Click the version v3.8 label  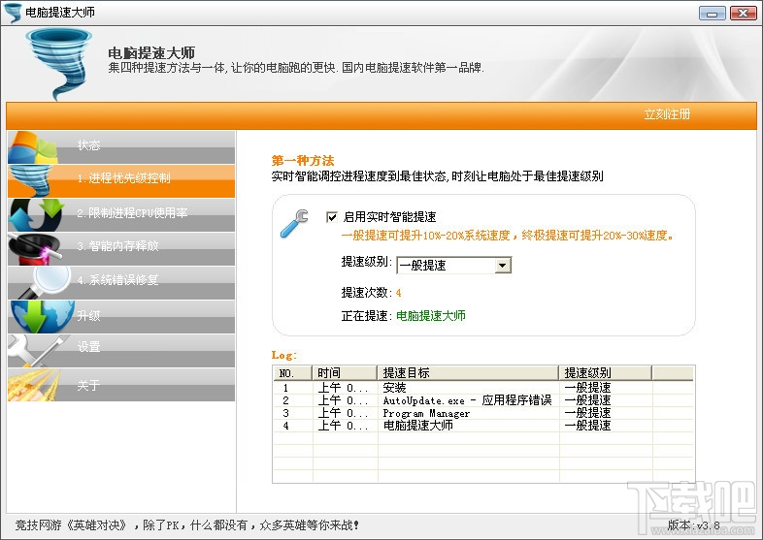click(x=693, y=524)
